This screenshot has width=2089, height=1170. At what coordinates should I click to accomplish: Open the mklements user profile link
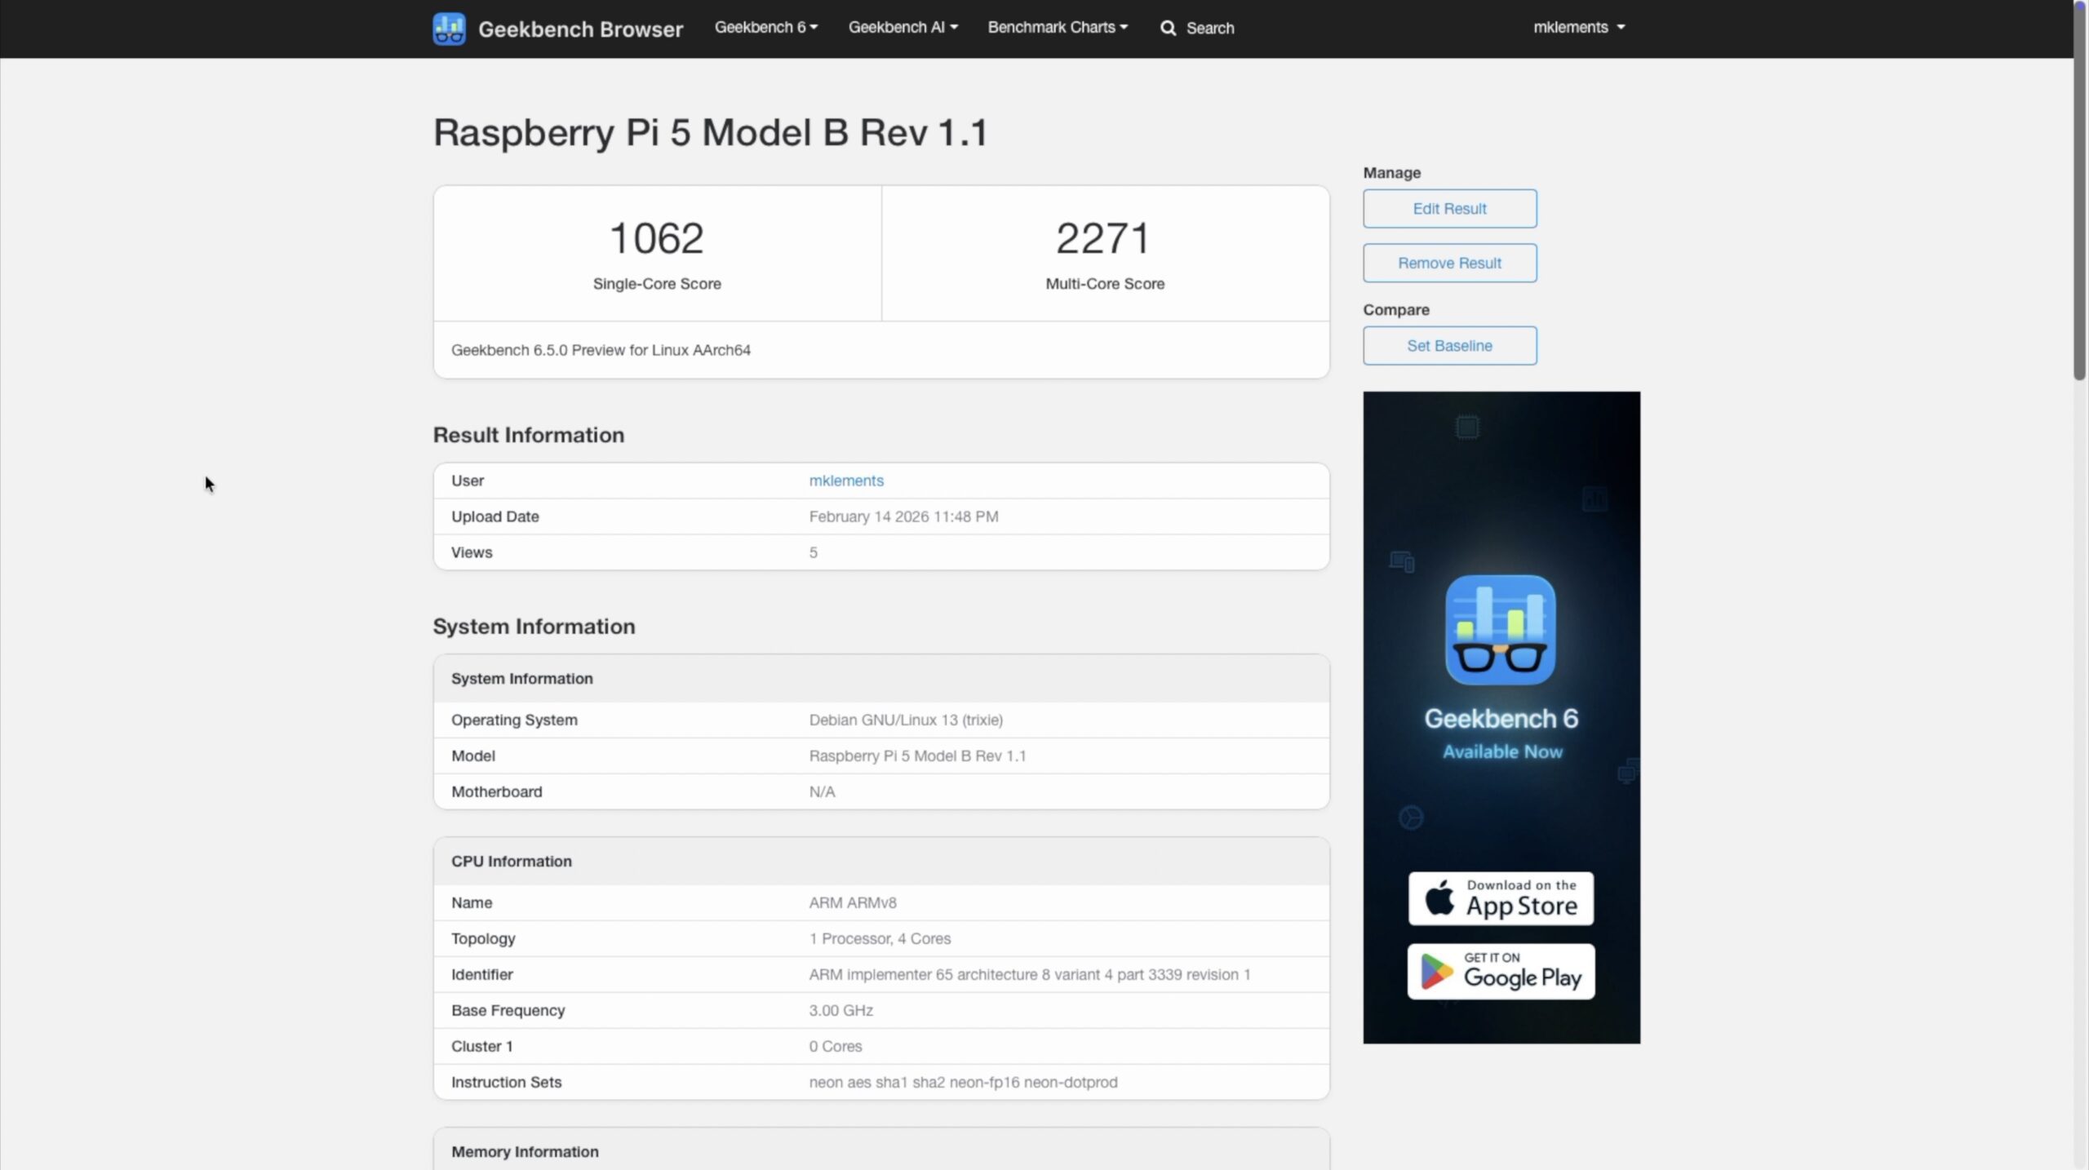tap(846, 481)
